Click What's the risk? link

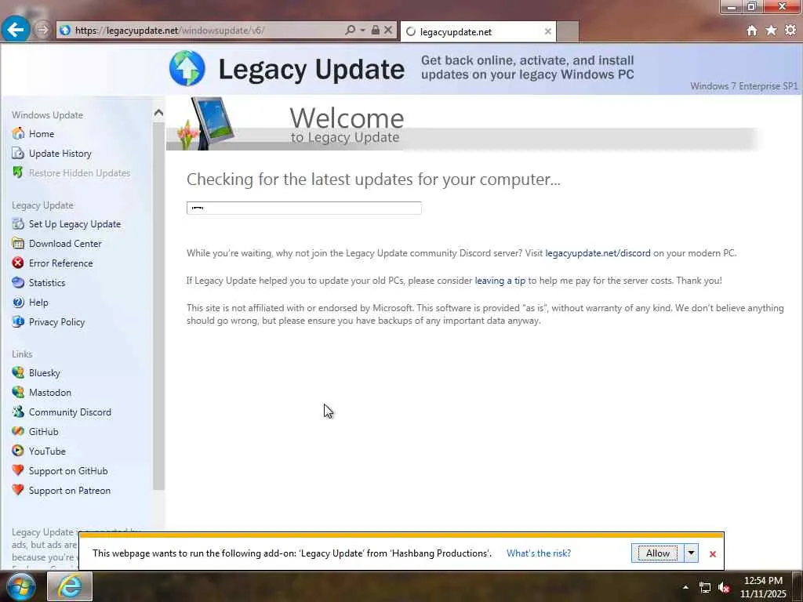539,553
